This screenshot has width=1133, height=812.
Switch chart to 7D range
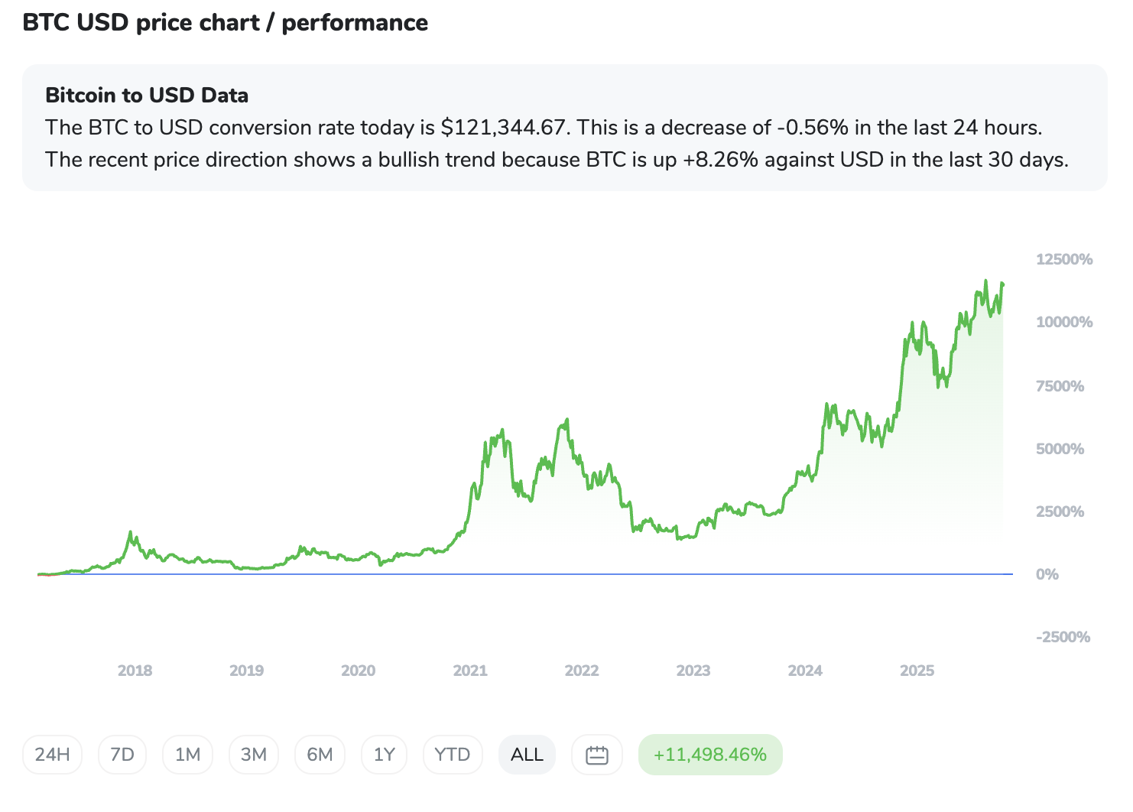coord(122,755)
